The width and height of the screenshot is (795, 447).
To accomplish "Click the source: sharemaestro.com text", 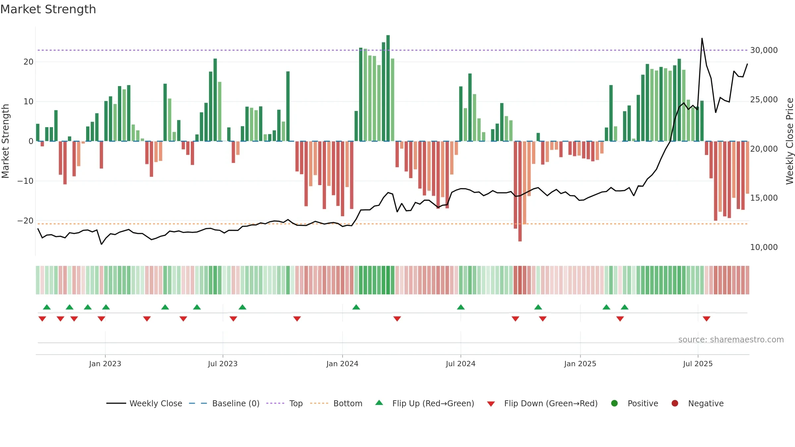I will tap(731, 340).
